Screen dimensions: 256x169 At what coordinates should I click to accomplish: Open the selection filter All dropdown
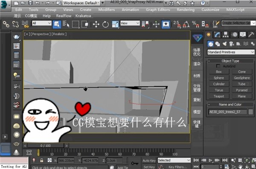(42, 23)
